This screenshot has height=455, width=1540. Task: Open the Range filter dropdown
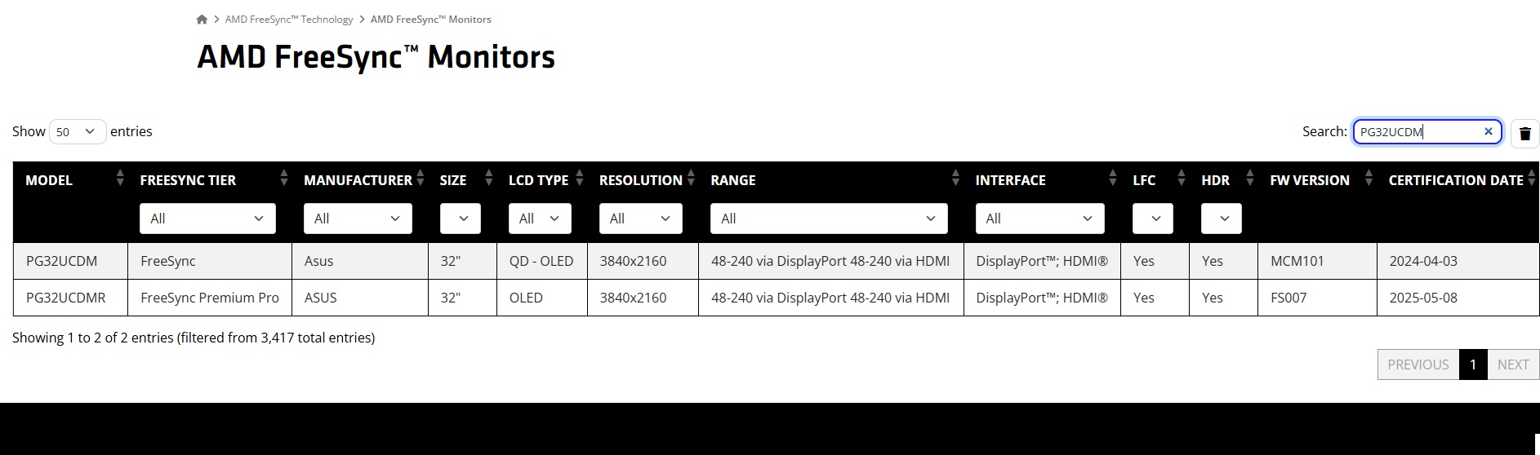[x=829, y=219]
